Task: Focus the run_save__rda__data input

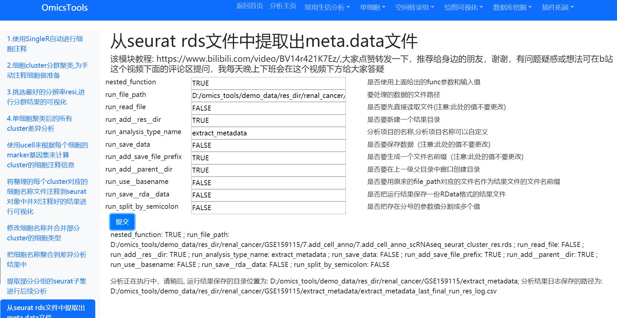Action: point(268,195)
